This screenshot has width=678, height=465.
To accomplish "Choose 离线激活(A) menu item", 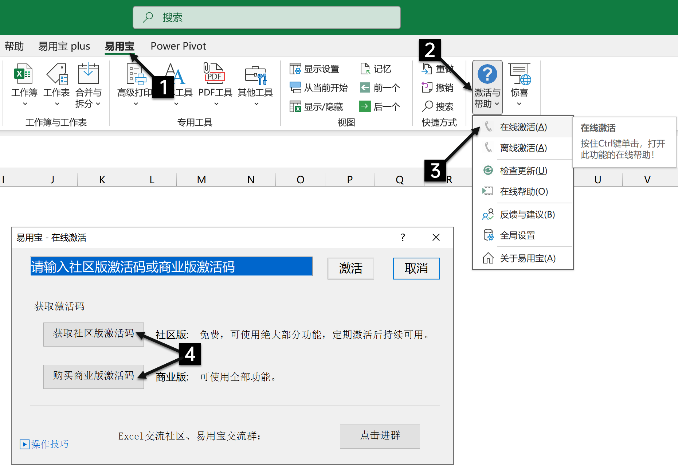I will click(x=523, y=148).
